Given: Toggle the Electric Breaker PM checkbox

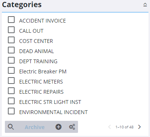Looking at the screenshot, I should tap(11, 70).
